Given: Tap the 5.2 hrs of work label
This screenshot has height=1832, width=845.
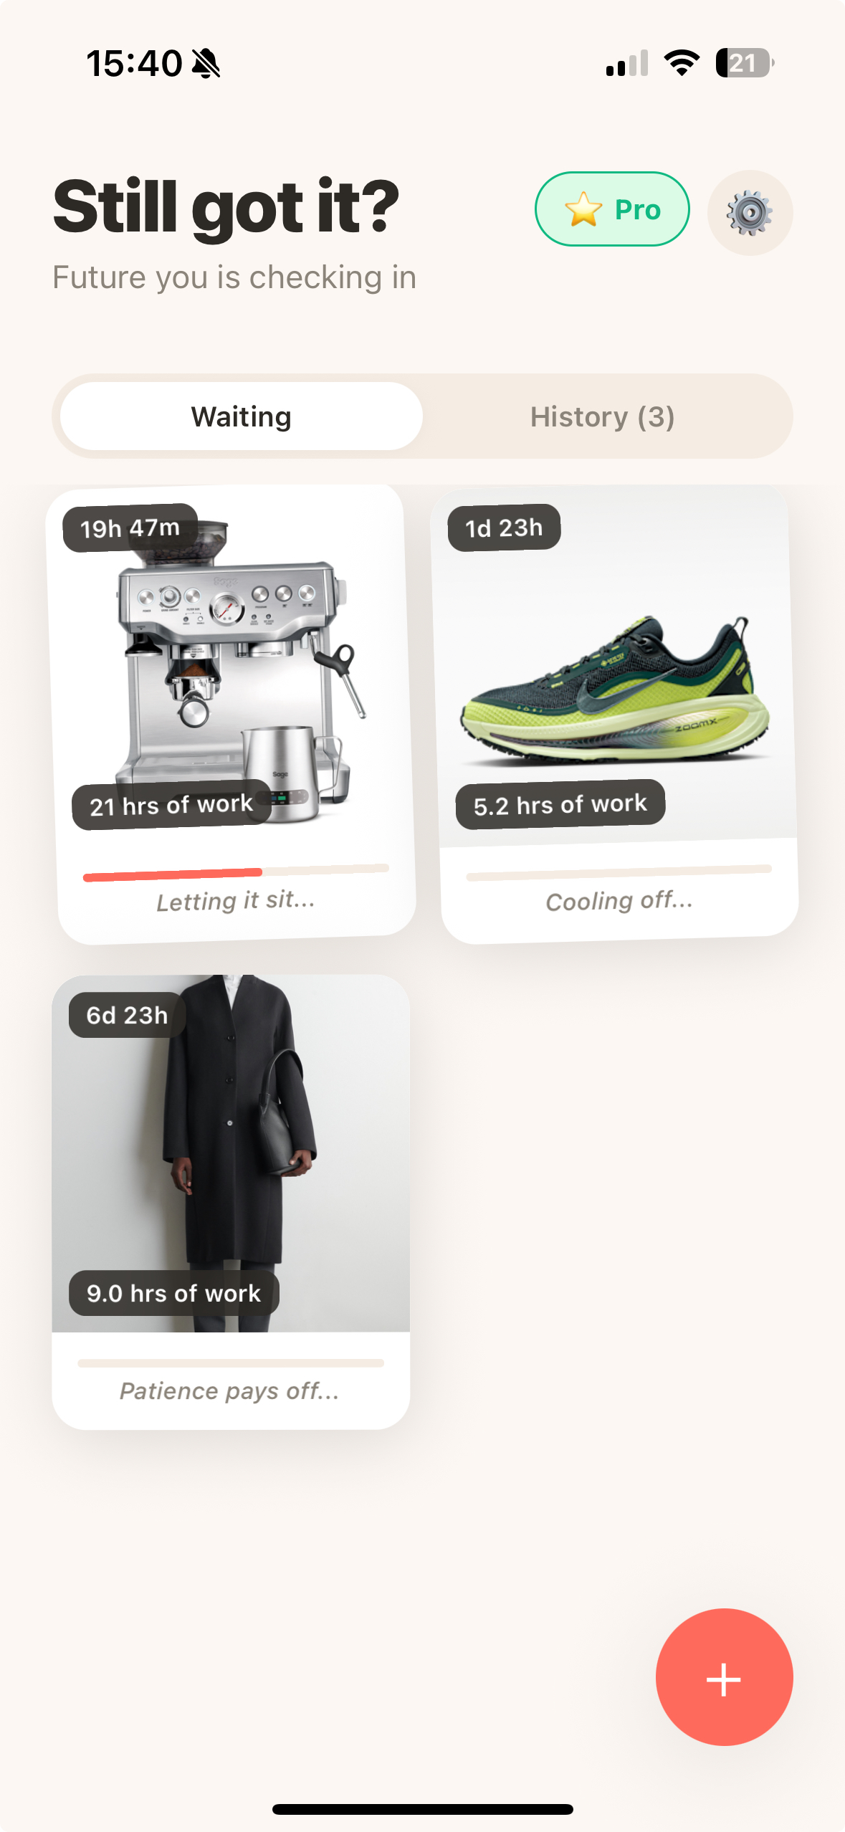Looking at the screenshot, I should point(560,804).
